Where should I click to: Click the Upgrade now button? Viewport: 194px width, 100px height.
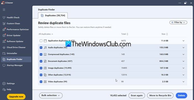[16, 97]
